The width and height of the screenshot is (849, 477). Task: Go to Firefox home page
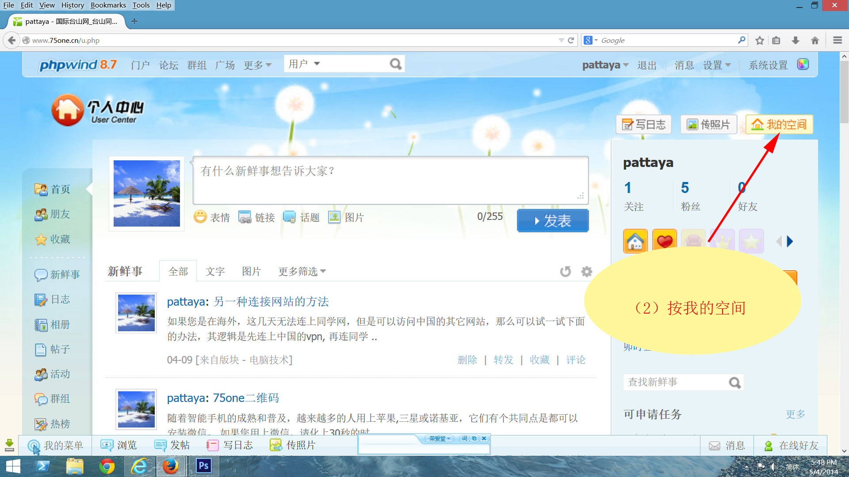pos(815,40)
